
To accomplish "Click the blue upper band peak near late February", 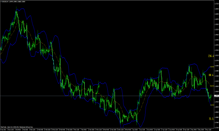I will (x=56, y=36).
